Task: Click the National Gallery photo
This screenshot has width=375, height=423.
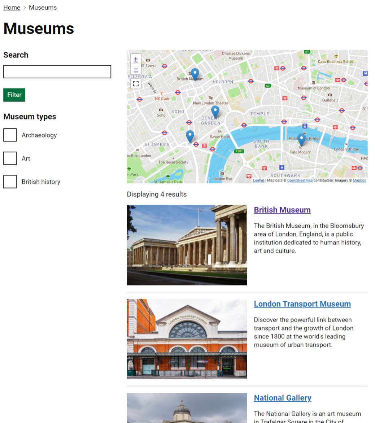Action: (x=187, y=408)
